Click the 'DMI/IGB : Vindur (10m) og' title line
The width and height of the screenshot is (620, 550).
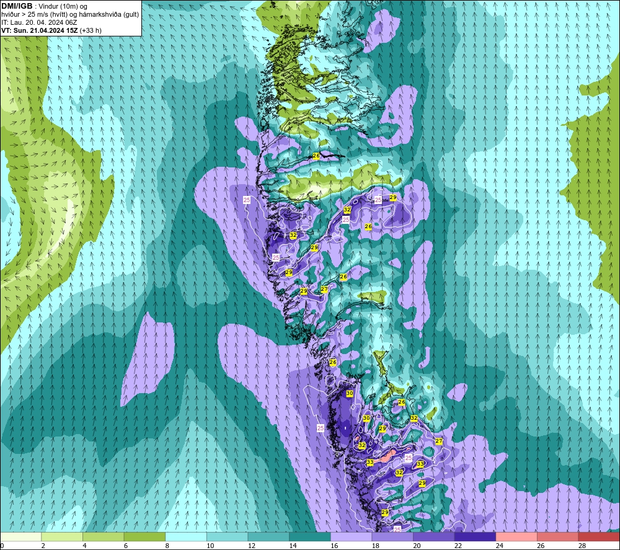44,6
